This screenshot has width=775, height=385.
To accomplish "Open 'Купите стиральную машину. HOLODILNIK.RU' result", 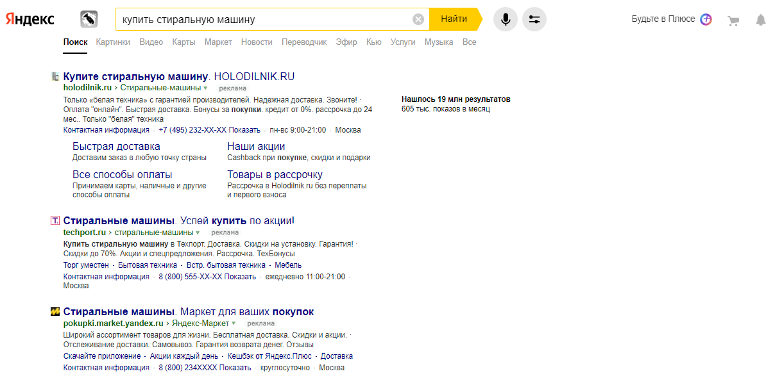I will tap(179, 77).
